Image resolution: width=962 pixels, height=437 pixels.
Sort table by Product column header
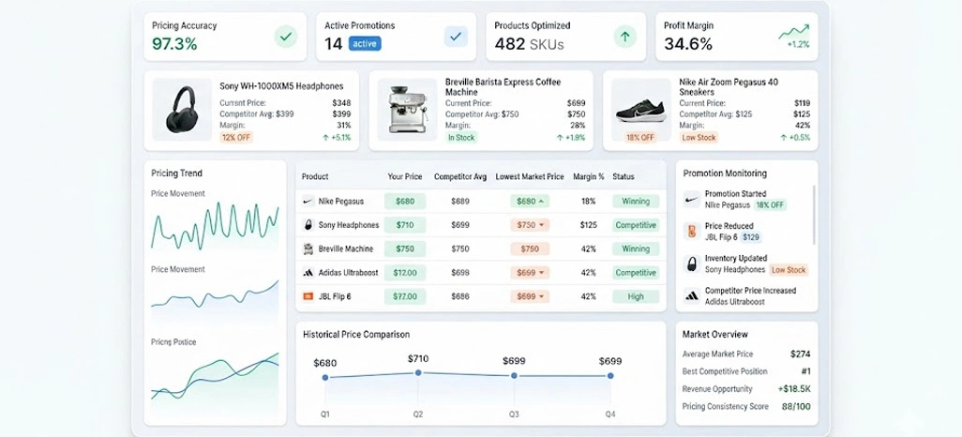click(315, 176)
